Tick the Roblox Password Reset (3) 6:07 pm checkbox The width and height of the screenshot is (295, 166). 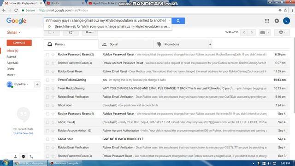47,63
